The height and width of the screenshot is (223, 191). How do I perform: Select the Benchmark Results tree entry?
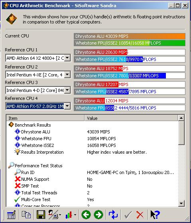[x=33, y=125]
